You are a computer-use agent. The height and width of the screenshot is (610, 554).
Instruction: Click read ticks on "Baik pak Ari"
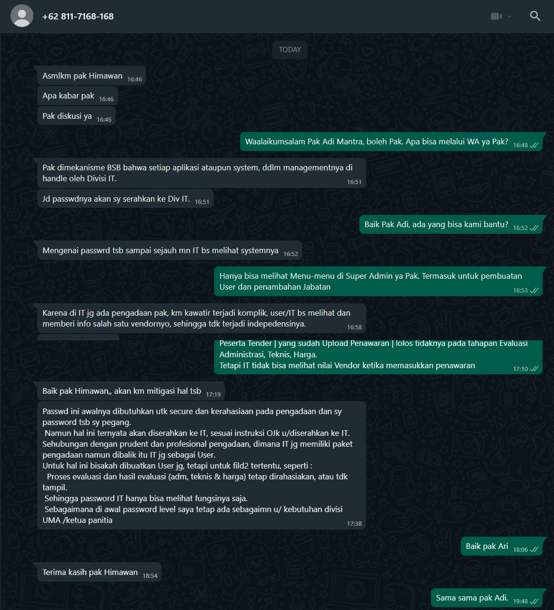click(534, 550)
